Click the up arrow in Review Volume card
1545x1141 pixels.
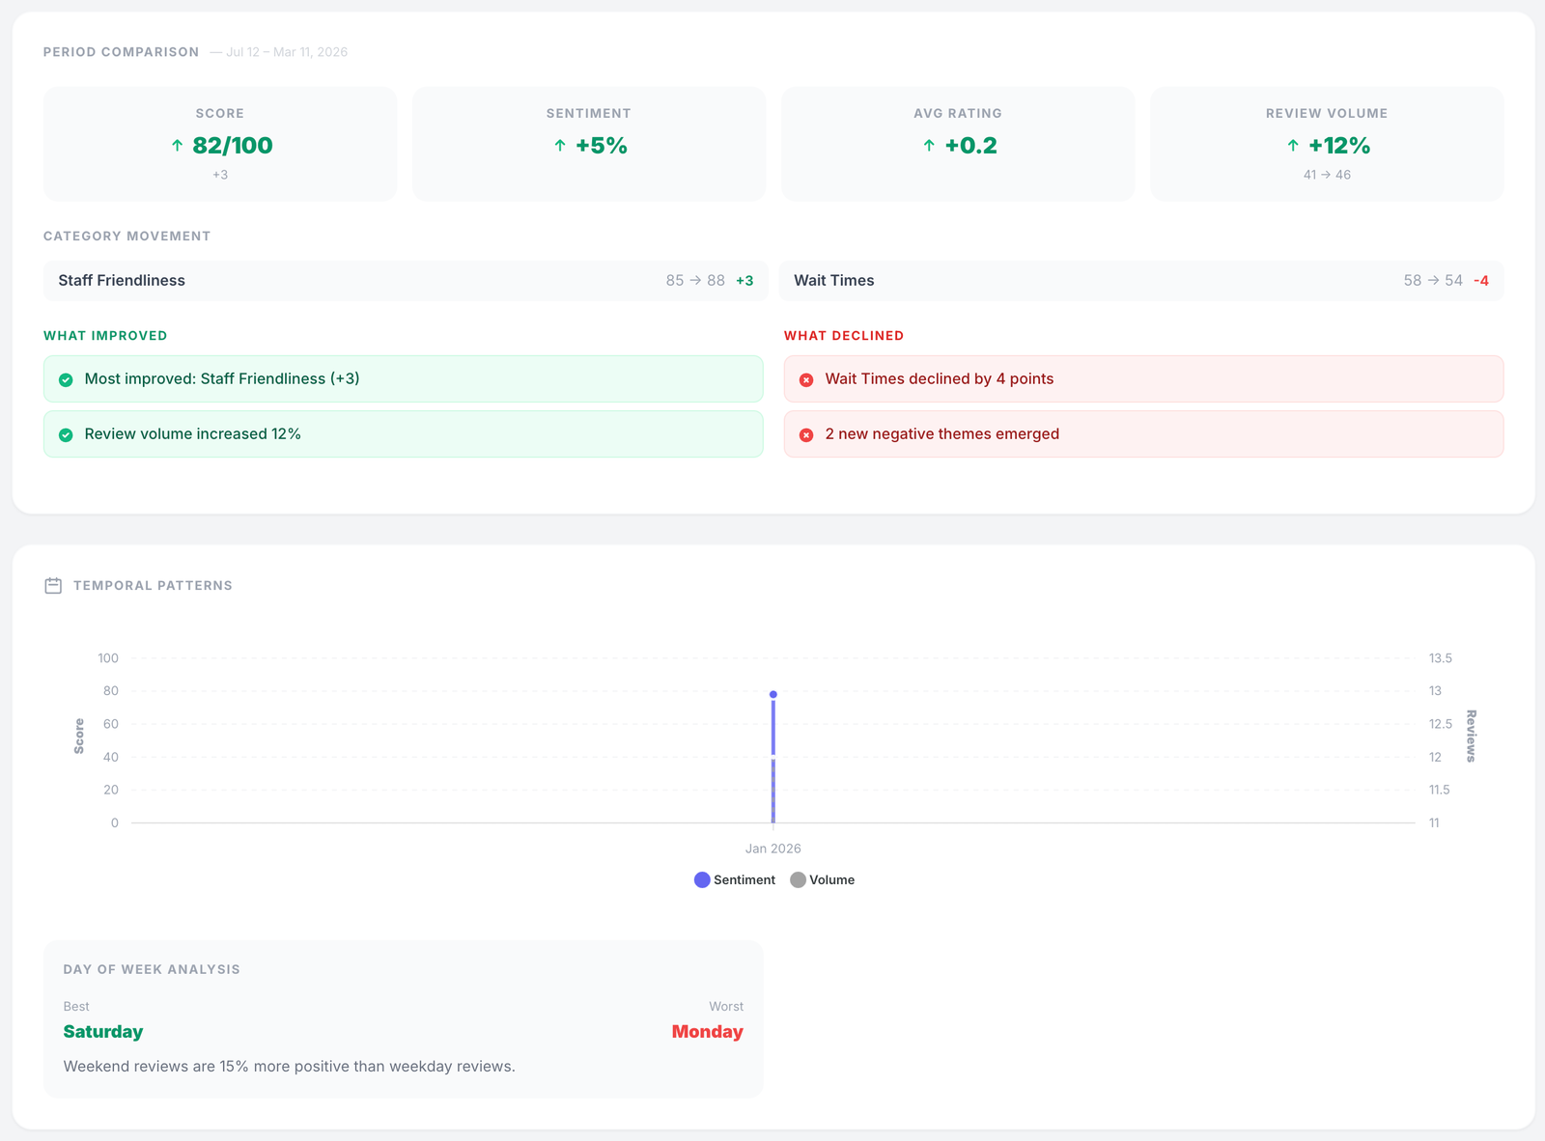click(1292, 146)
